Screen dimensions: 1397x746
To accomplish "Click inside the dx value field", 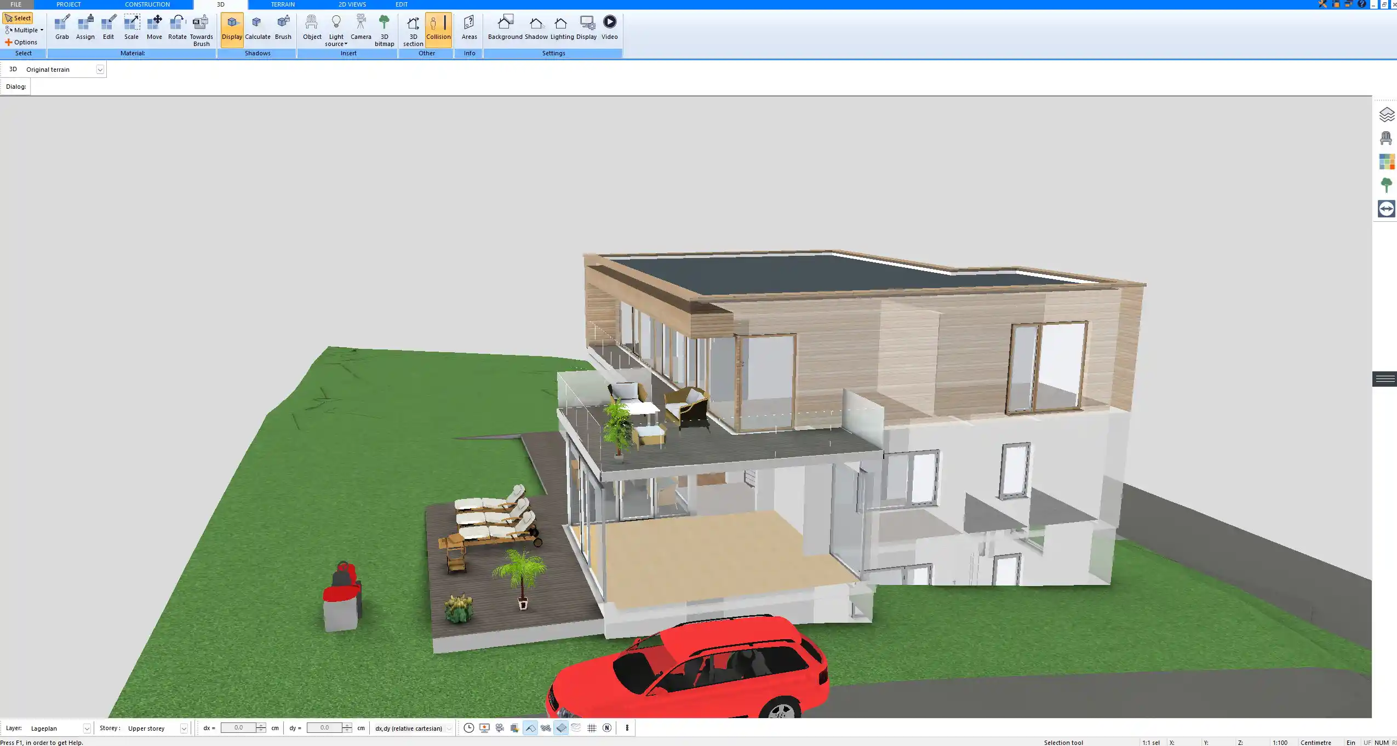I will pos(238,727).
